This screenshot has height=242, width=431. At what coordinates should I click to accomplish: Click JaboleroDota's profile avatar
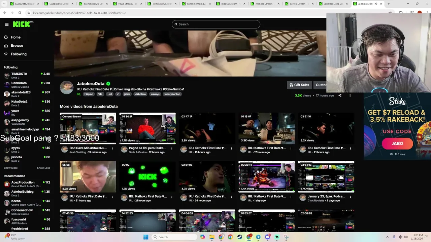67,88
